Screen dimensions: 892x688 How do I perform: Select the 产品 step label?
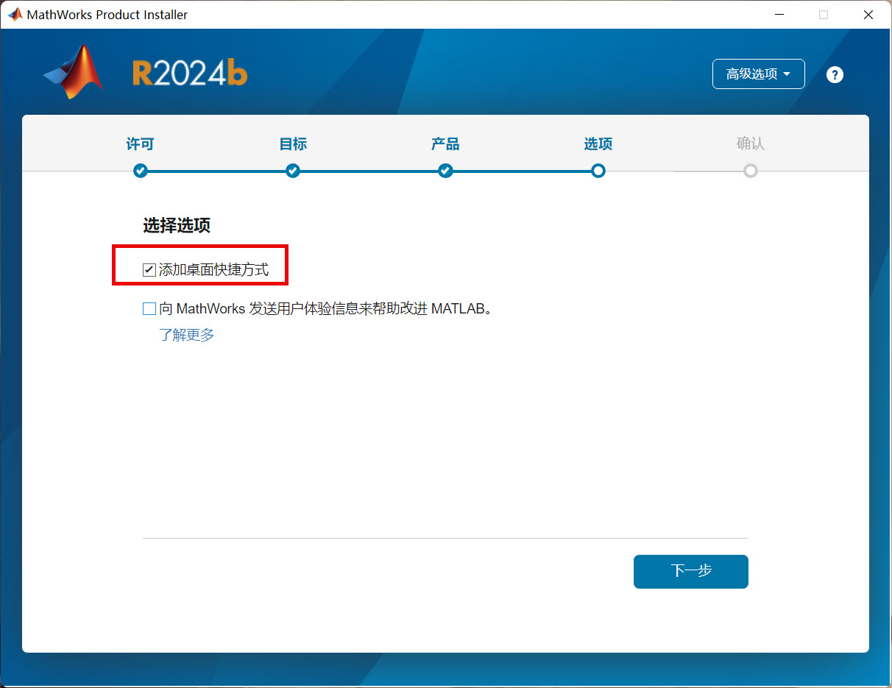pyautogui.click(x=445, y=144)
